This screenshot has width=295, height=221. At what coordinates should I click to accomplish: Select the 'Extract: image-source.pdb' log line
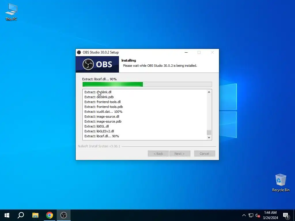click(103, 121)
